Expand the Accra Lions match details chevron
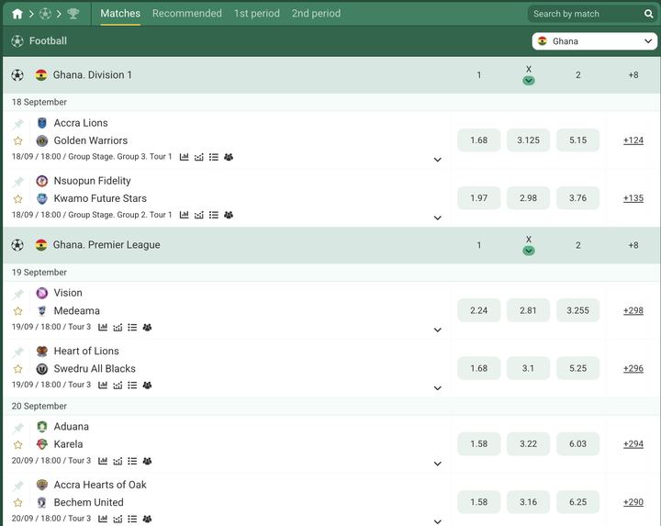The height and width of the screenshot is (526, 661). coord(438,160)
